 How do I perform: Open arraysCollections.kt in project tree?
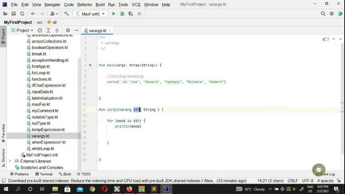[49, 41]
